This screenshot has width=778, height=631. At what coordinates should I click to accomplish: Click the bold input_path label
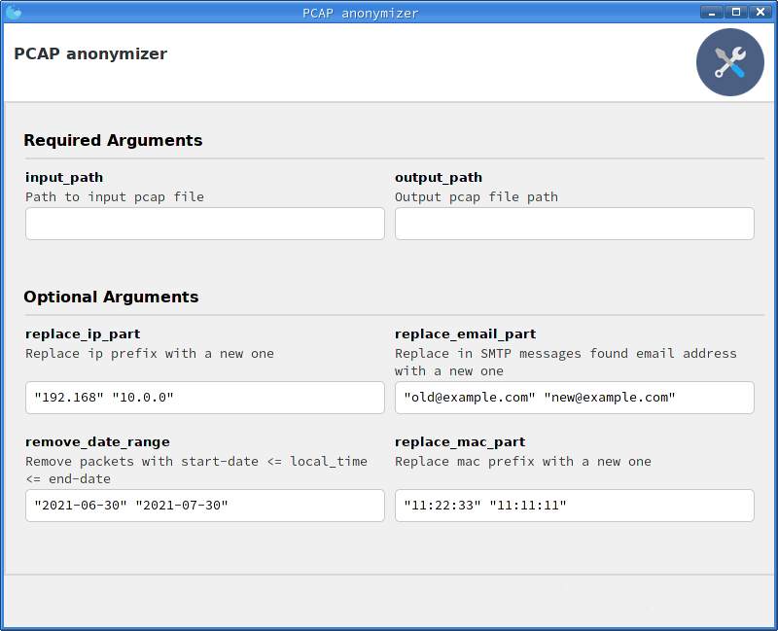[x=64, y=177]
